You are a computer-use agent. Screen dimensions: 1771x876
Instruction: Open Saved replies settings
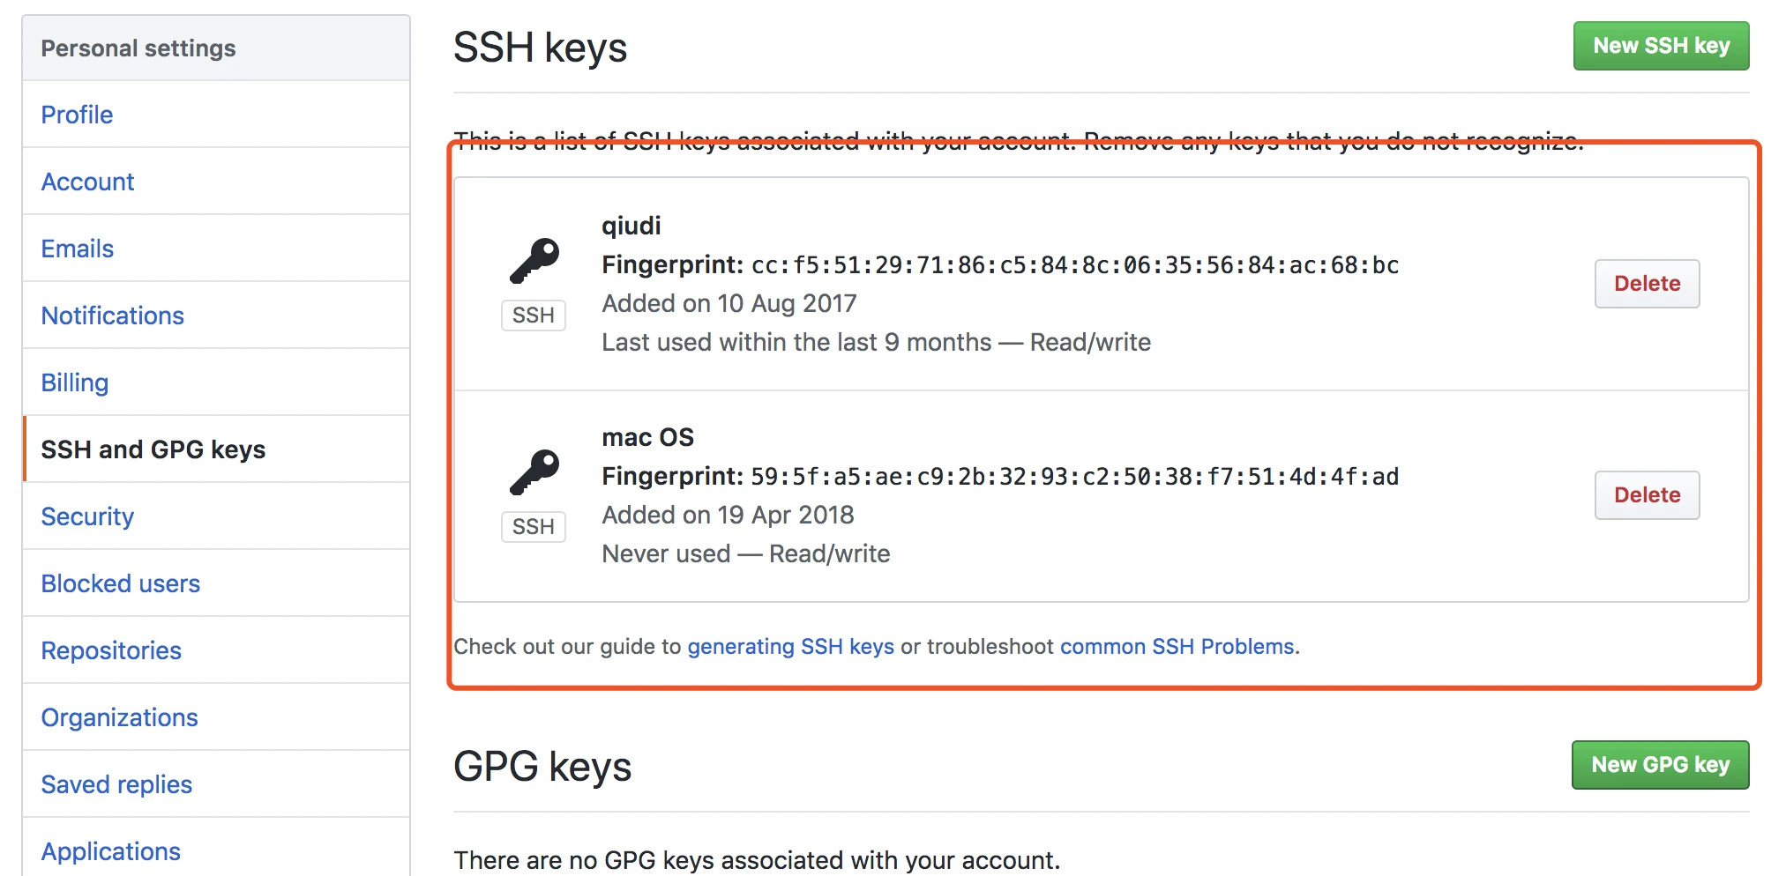(216, 784)
